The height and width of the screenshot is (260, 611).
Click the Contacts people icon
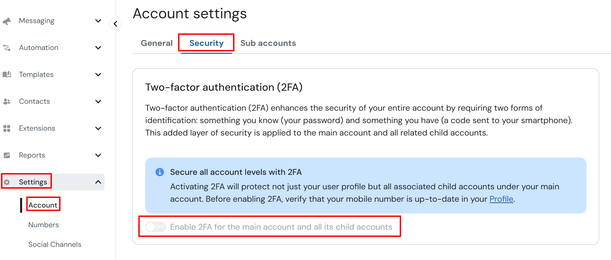pos(7,101)
